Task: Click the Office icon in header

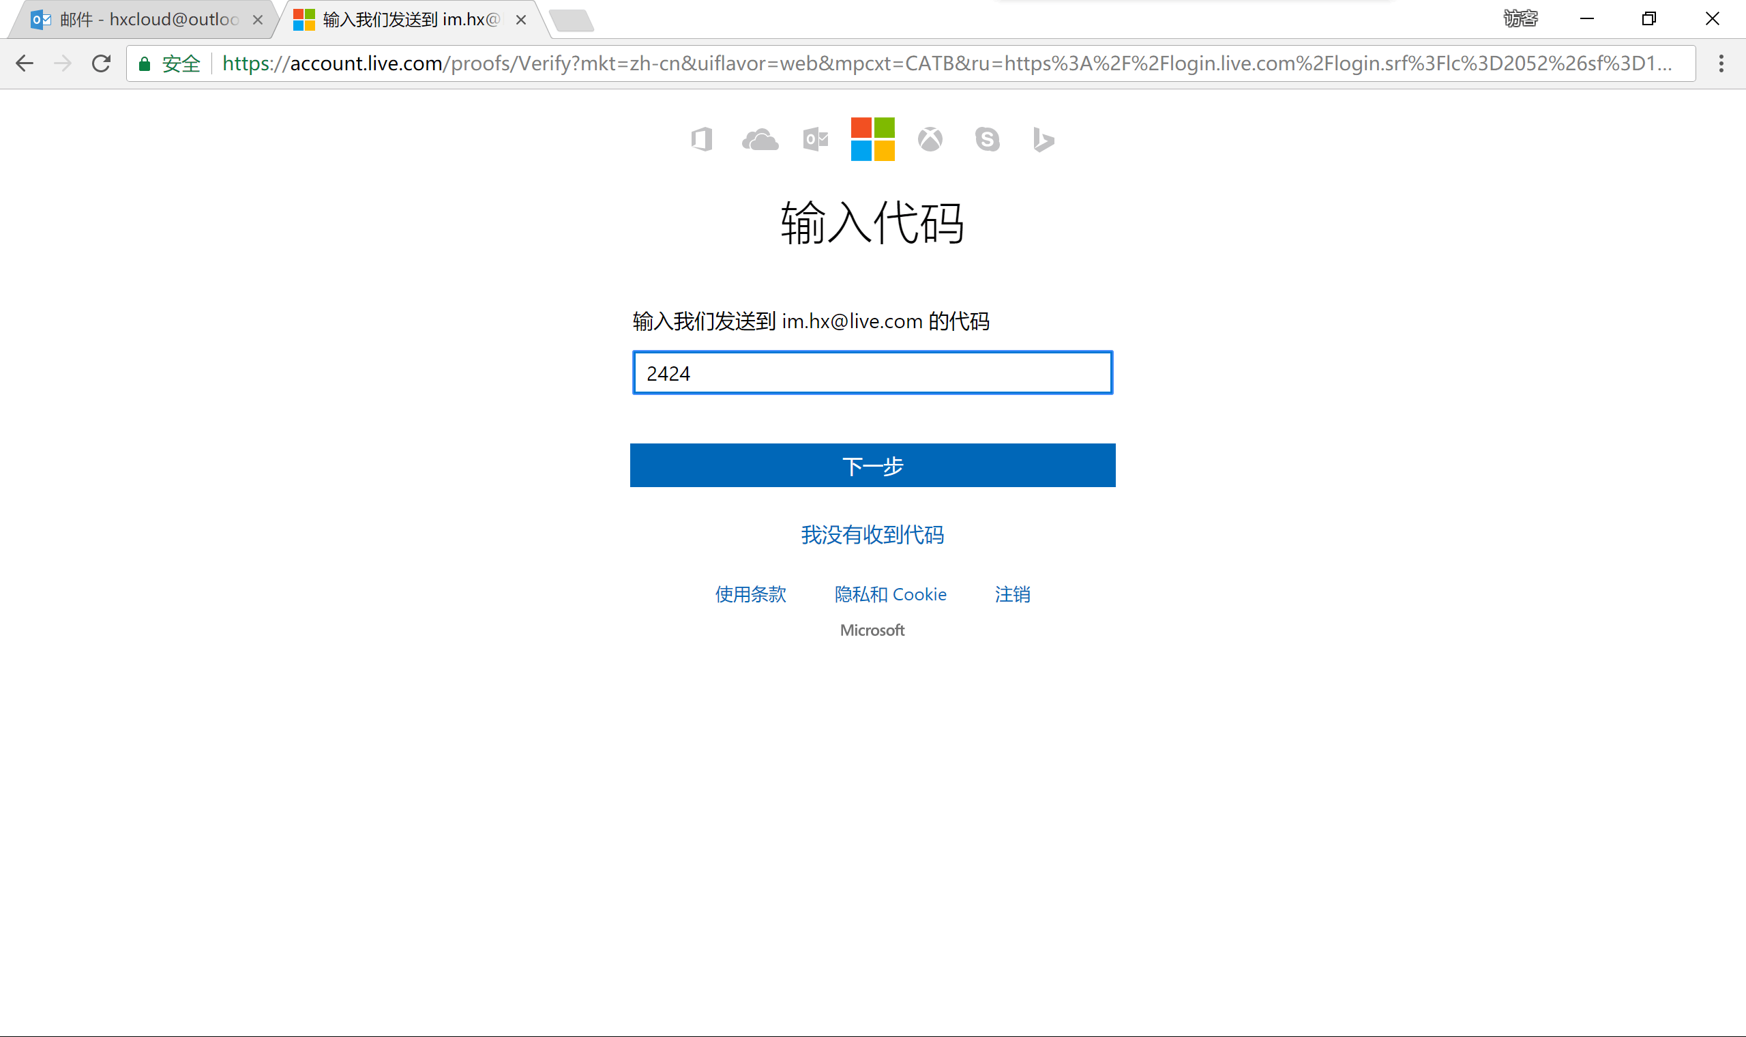Action: tap(702, 139)
